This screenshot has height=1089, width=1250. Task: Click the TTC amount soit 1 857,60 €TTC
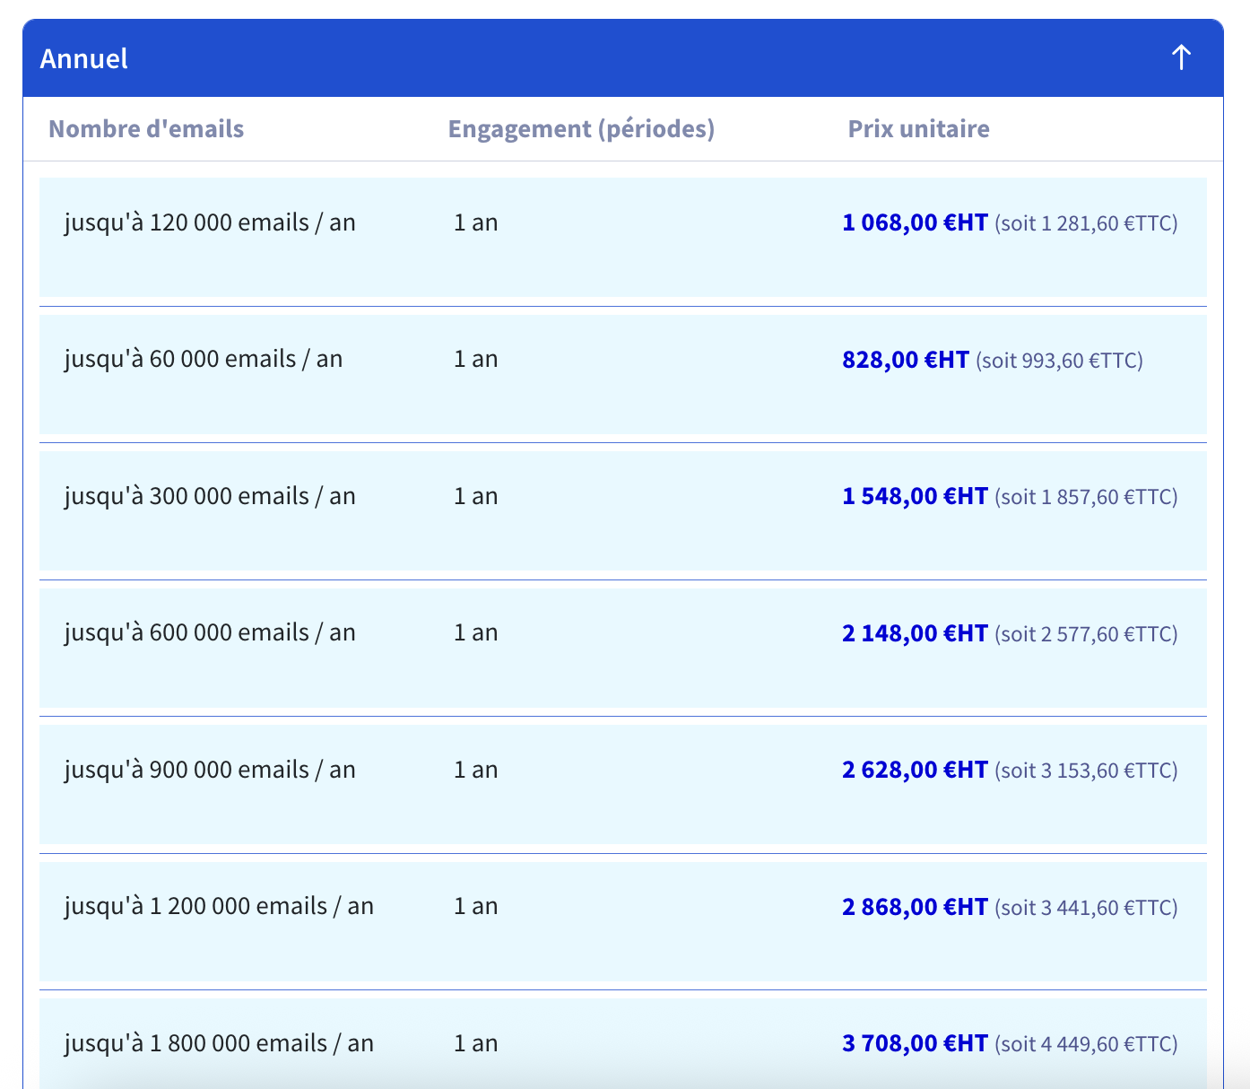pos(1086,497)
